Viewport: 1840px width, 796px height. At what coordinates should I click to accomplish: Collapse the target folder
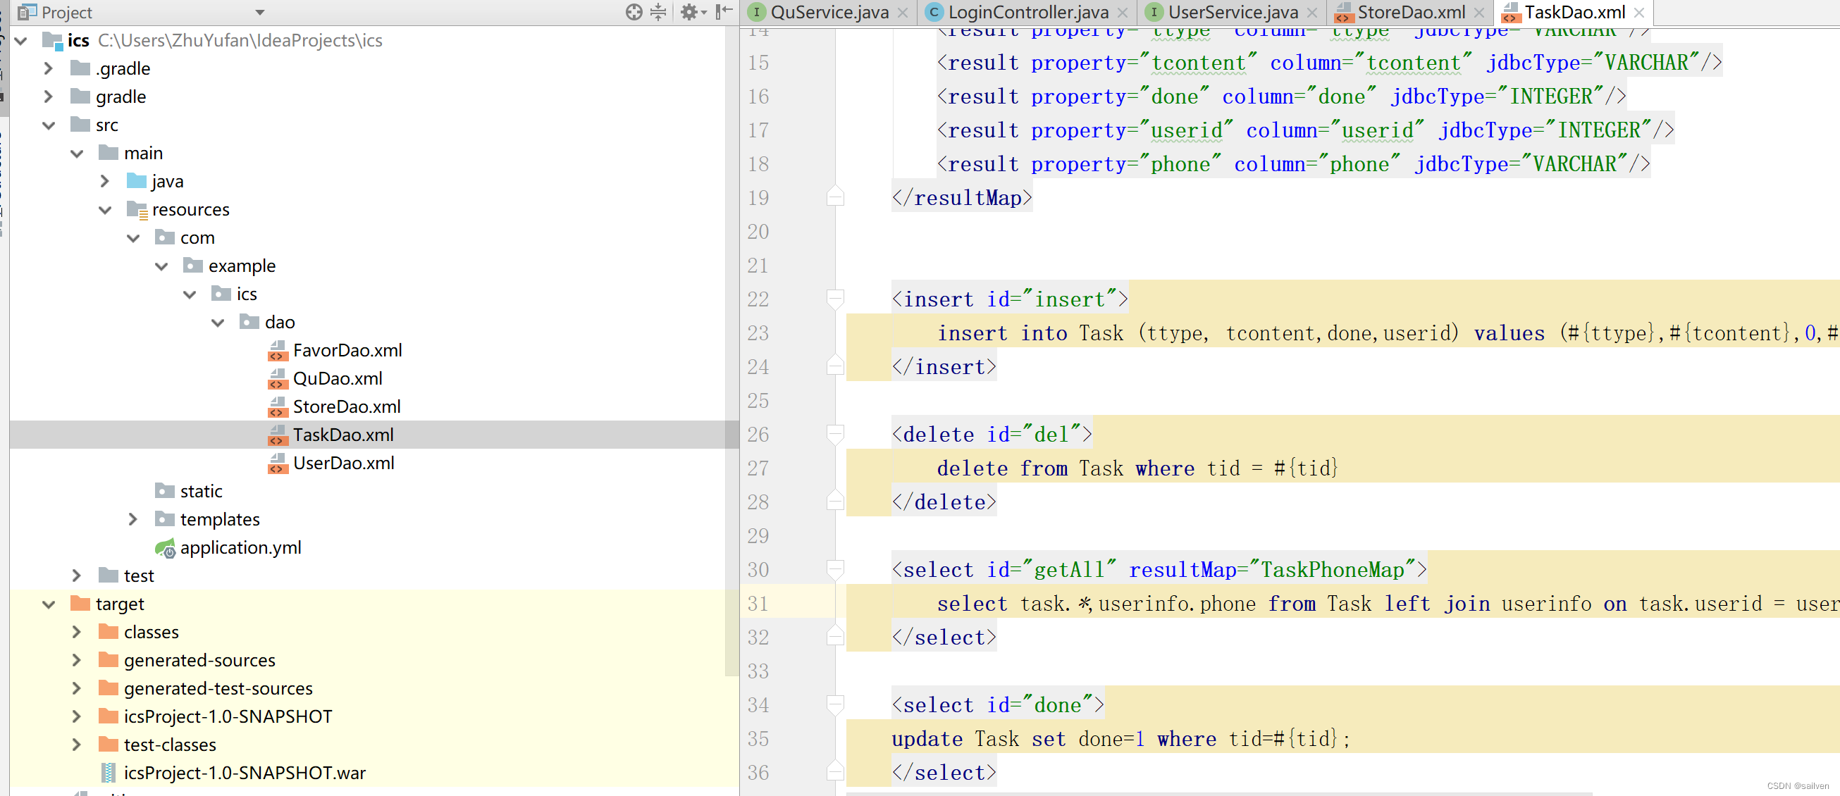pos(49,604)
